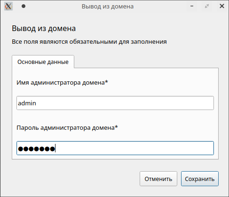
Task: Click inside the domain administrator password field
Action: pyautogui.click(x=115, y=148)
